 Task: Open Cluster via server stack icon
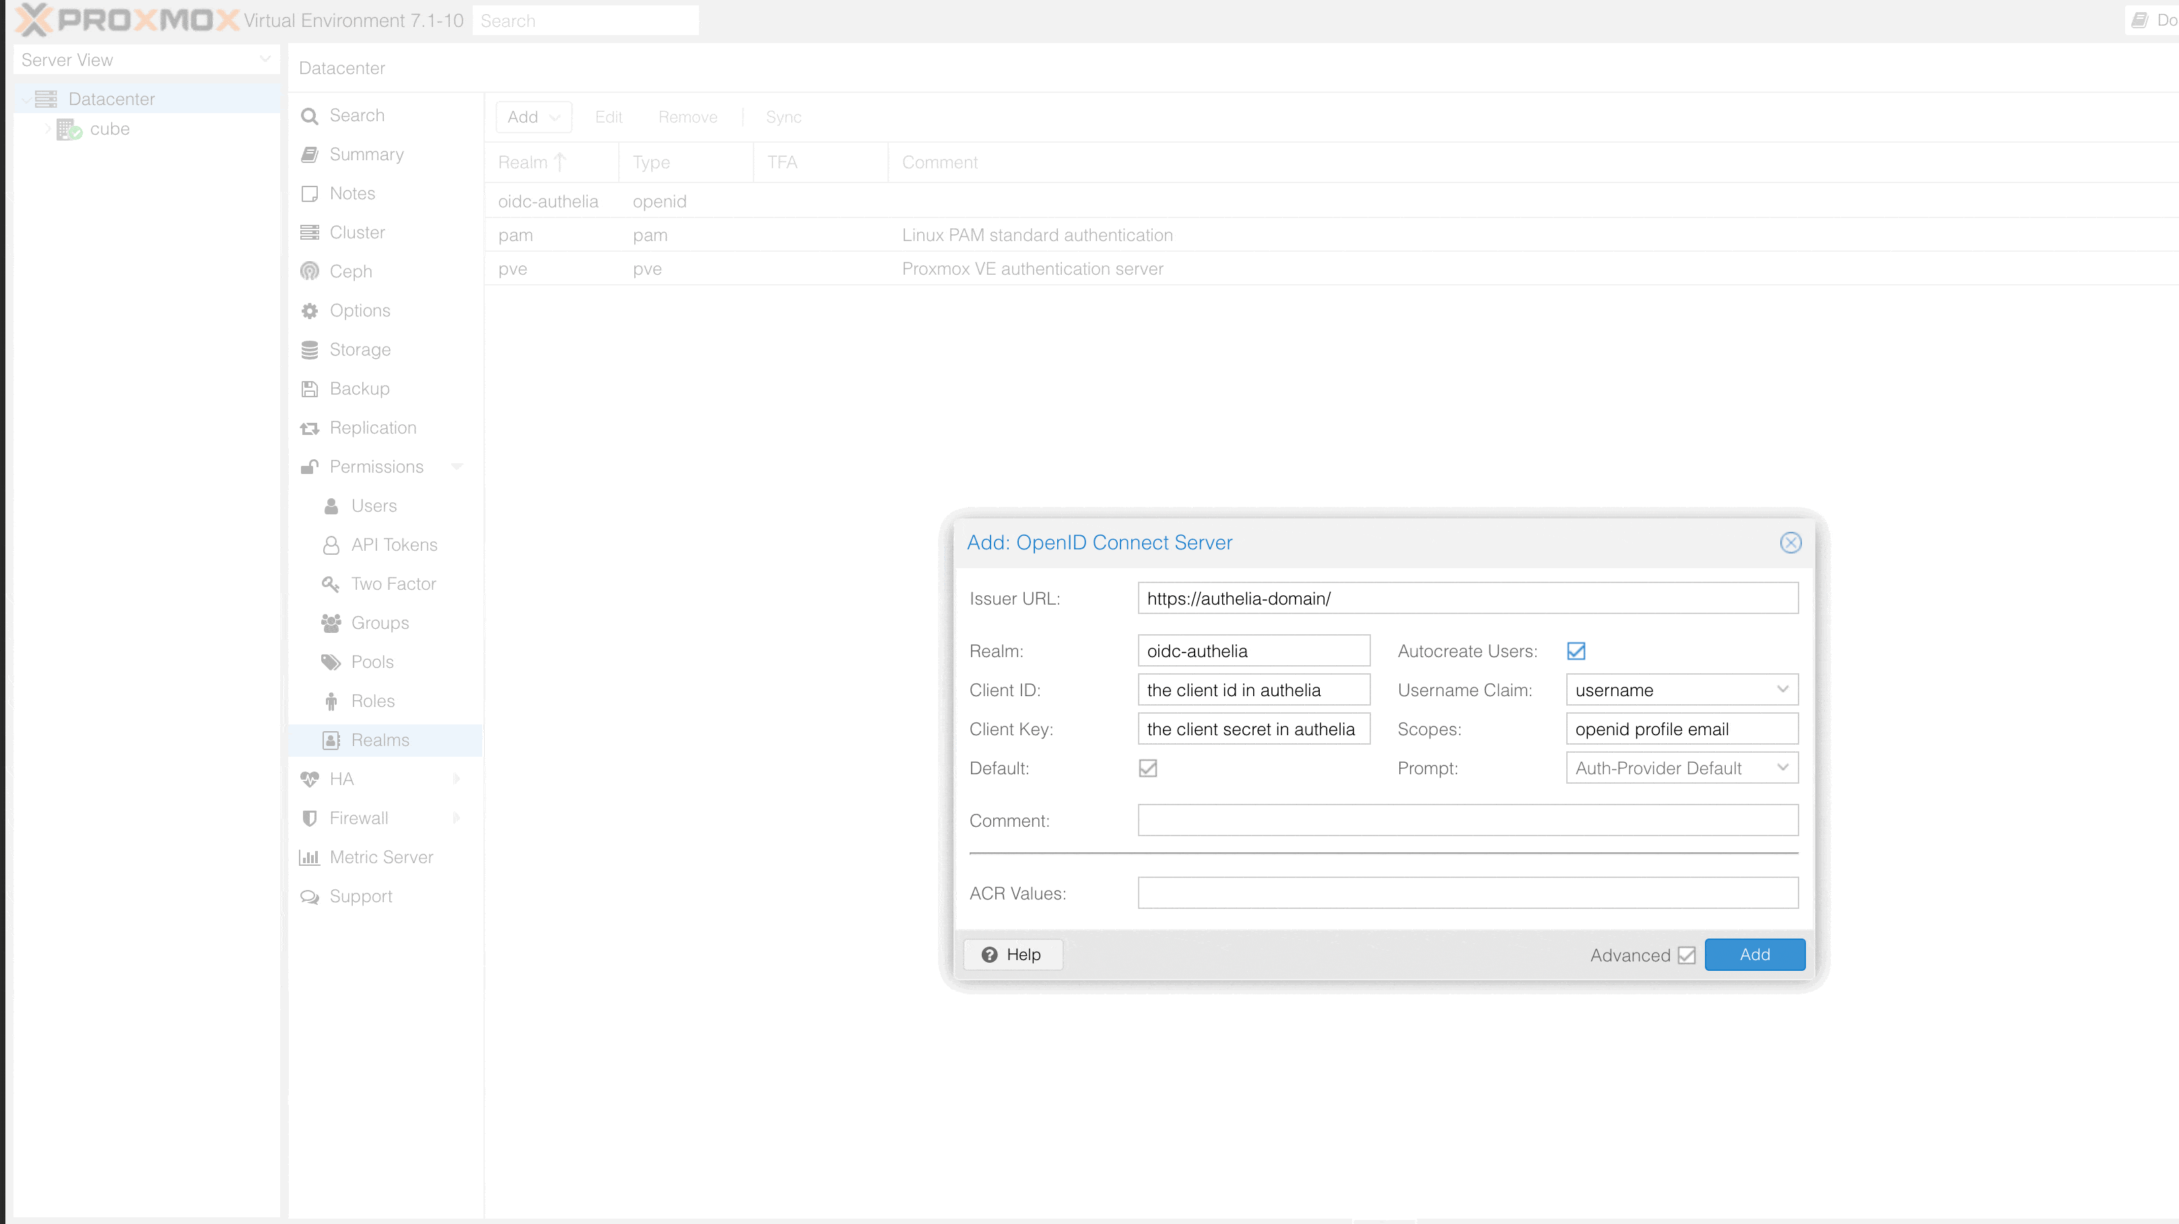pos(310,233)
